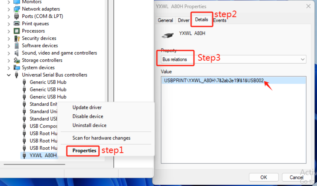Open the General tab
Viewport: 317px width, 186px height.
pyautogui.click(x=165, y=20)
